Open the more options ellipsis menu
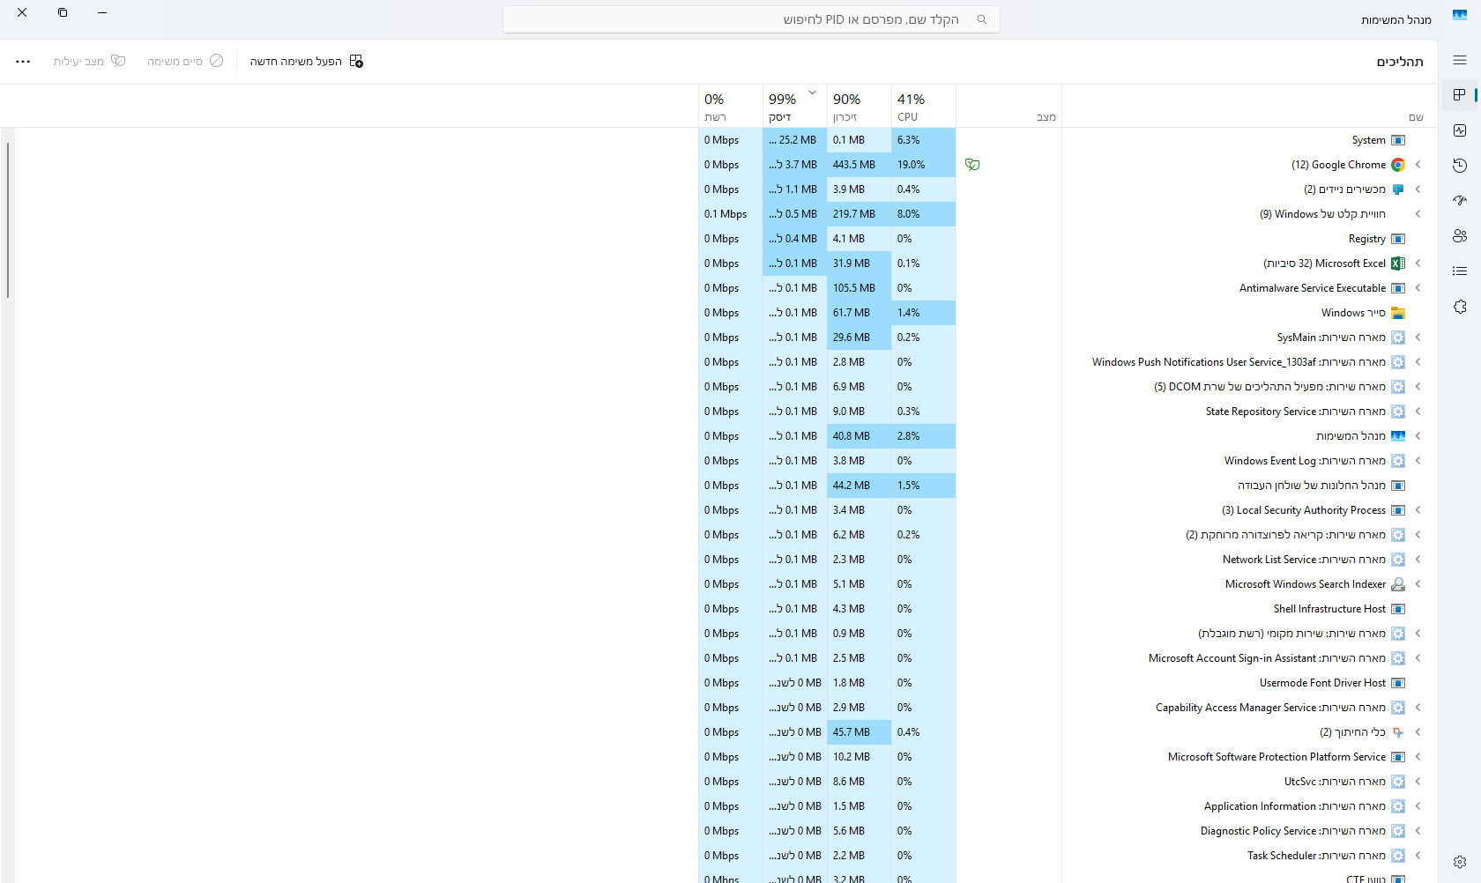Viewport: 1481px width, 883px height. [x=23, y=61]
